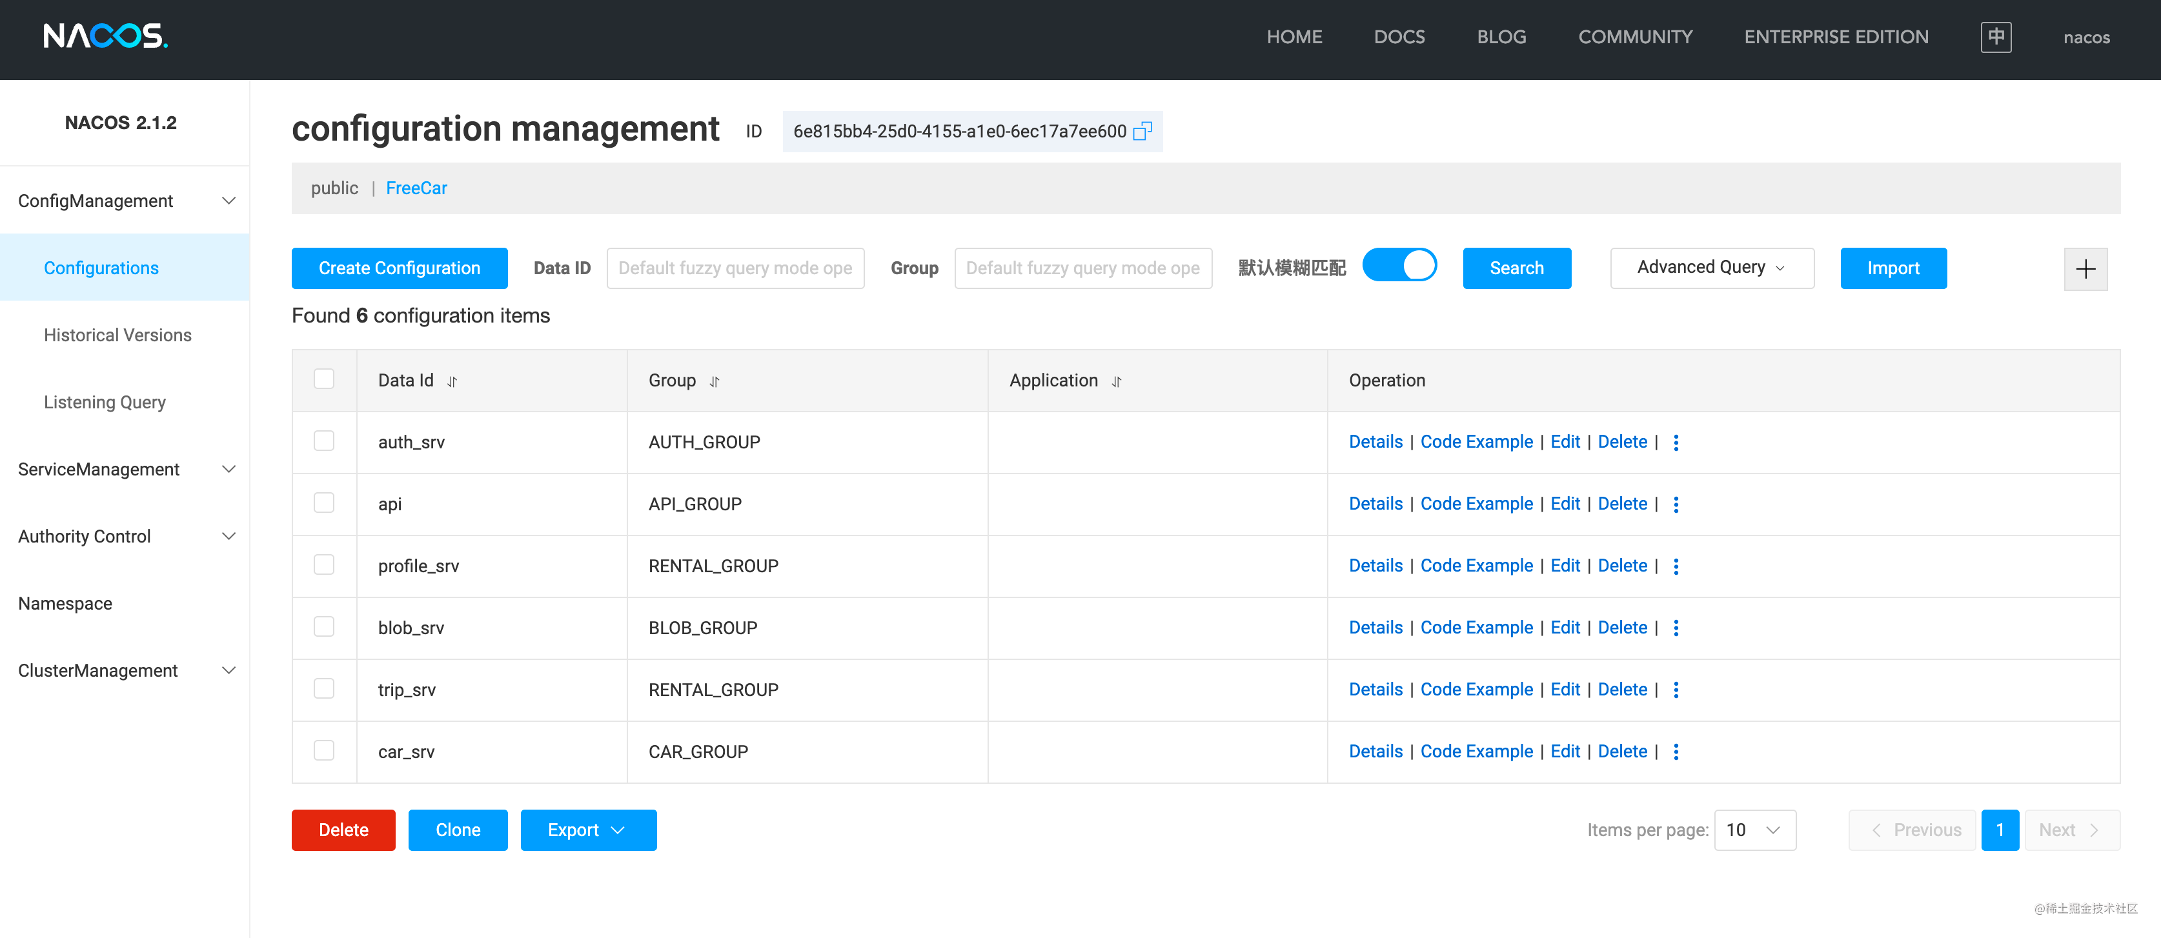Select all rows with header checkbox
The height and width of the screenshot is (938, 2161).
coord(324,379)
